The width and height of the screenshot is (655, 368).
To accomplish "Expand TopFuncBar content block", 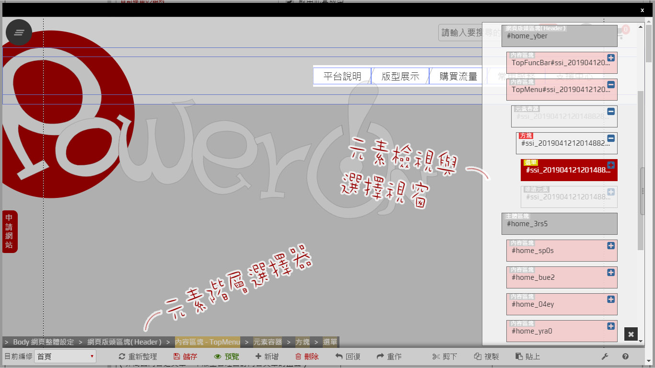I will click(611, 57).
